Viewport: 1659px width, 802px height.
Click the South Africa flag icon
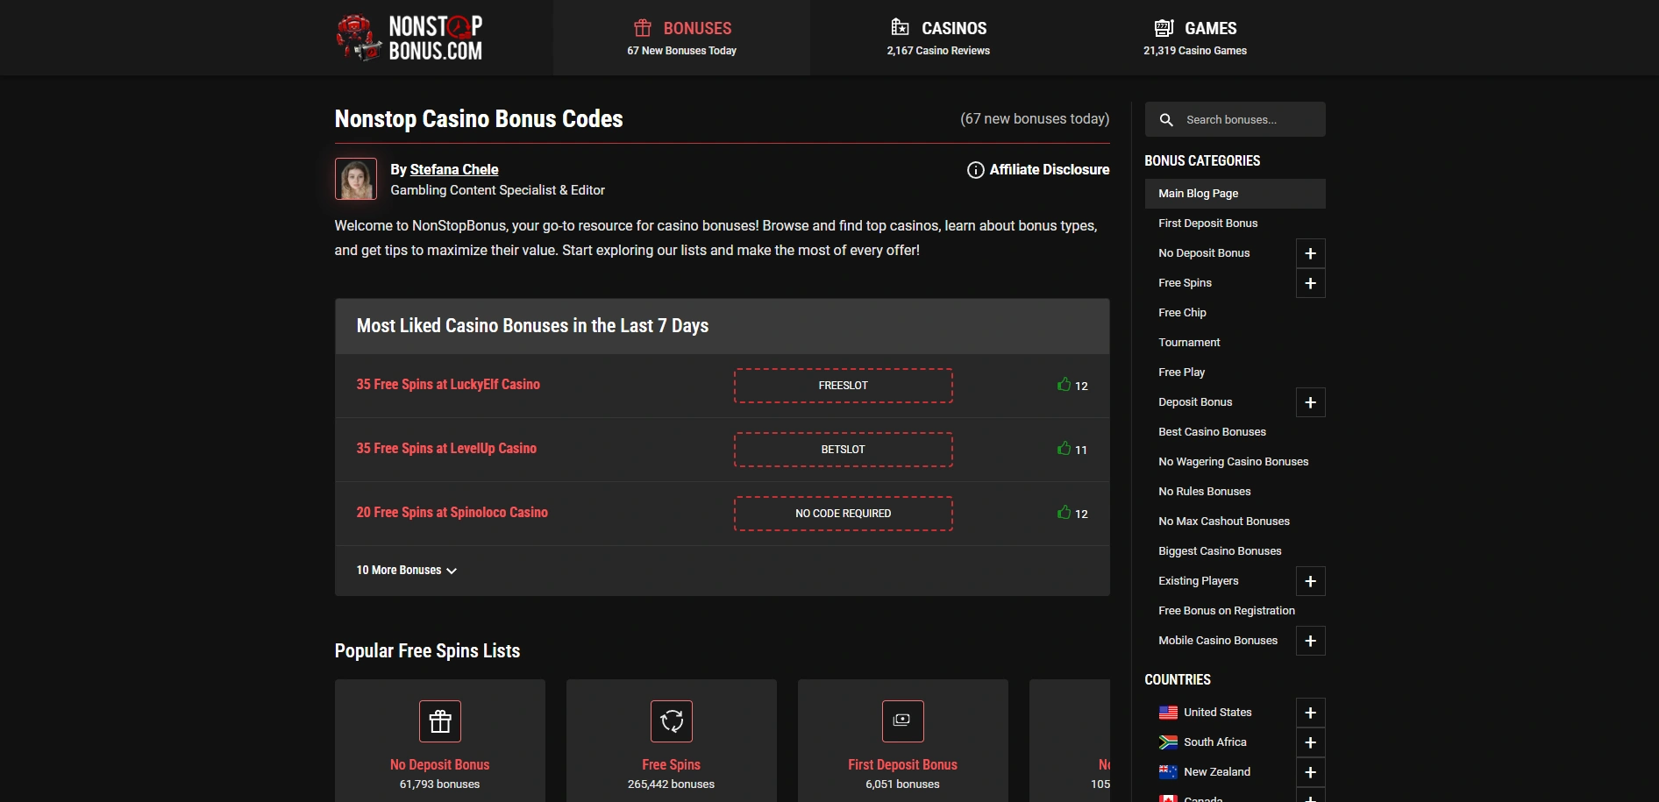[x=1168, y=742]
